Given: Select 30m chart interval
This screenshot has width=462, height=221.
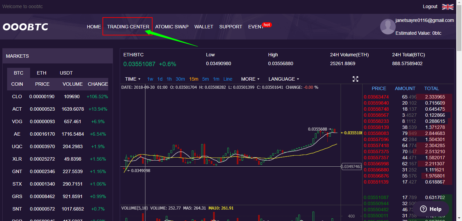Looking at the screenshot, I should [x=180, y=79].
